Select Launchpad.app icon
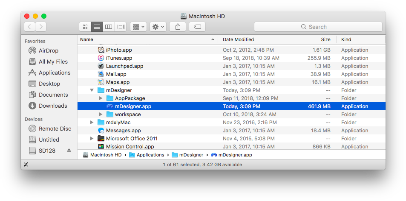 (101, 66)
